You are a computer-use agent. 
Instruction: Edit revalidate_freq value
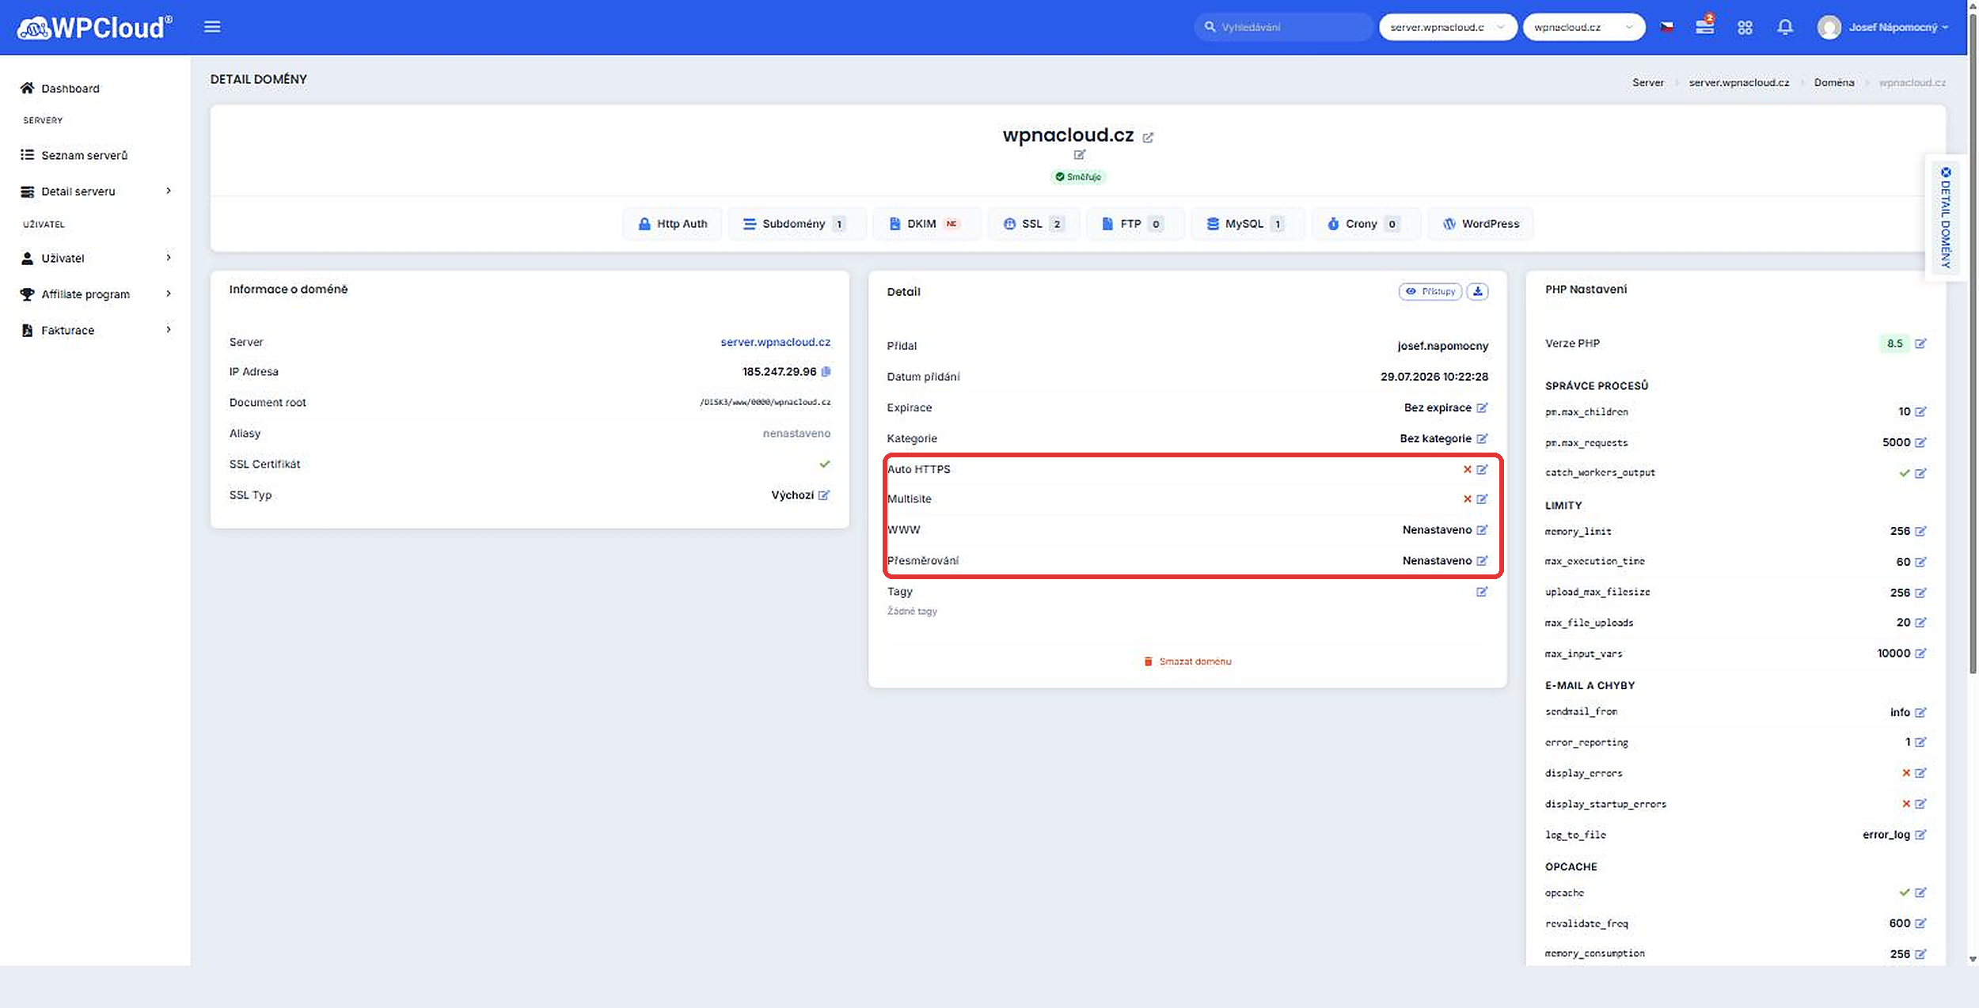[x=1921, y=924]
